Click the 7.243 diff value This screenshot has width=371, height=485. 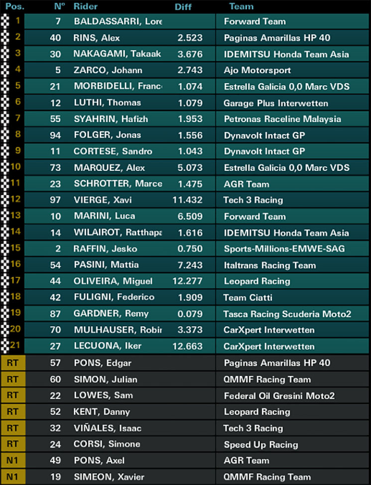click(190, 265)
